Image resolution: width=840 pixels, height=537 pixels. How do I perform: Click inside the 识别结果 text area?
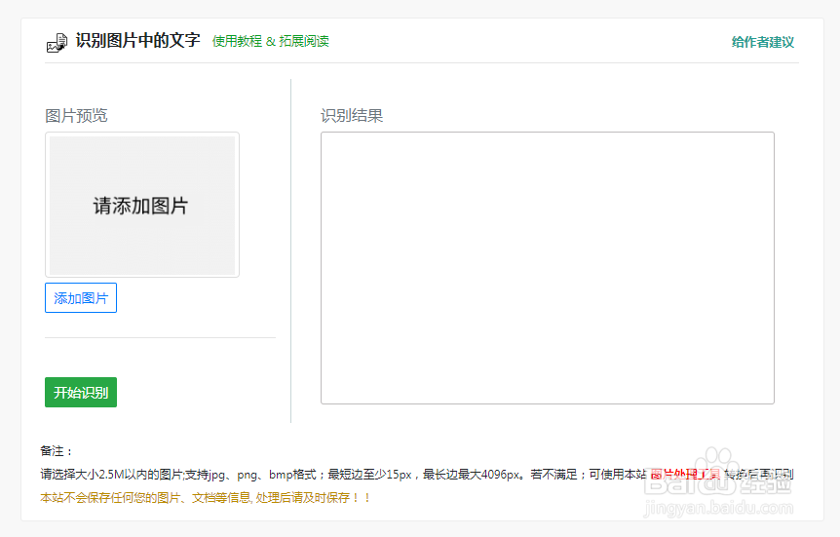(x=548, y=268)
